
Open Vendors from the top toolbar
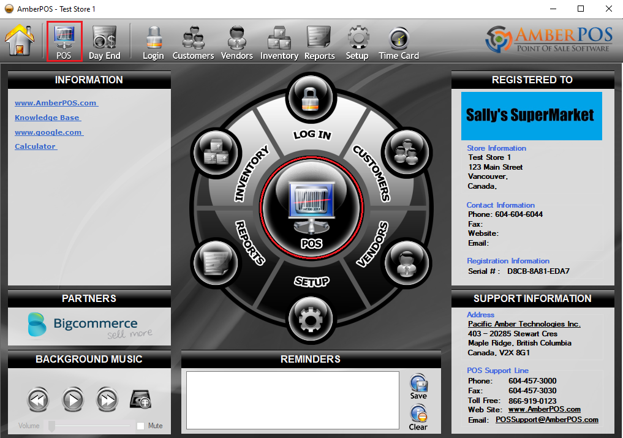tap(236, 42)
